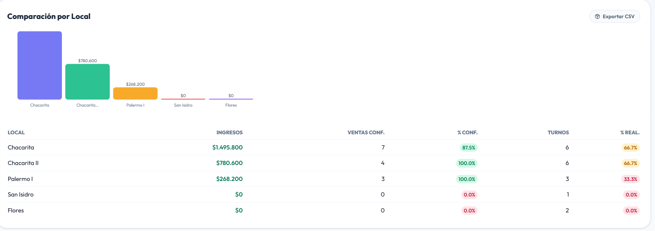Select the Chacarita row name in the table
This screenshot has width=655, height=231.
coord(21,147)
